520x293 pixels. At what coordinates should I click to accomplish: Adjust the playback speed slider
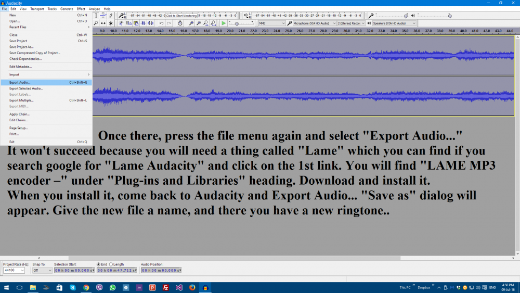237,23
